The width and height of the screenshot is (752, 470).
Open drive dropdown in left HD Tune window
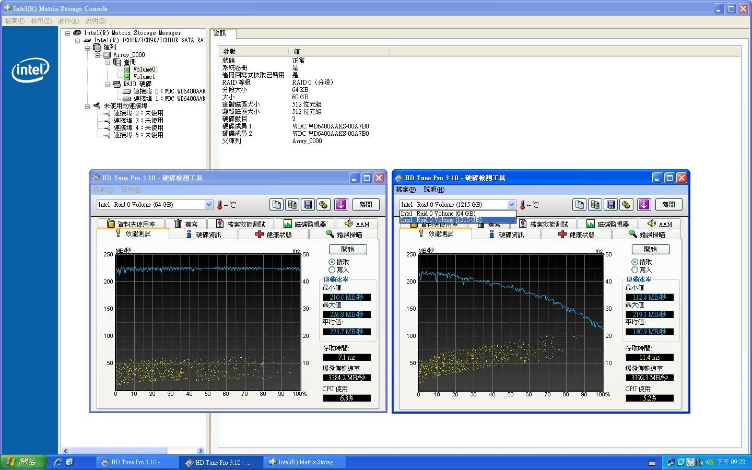pos(208,205)
